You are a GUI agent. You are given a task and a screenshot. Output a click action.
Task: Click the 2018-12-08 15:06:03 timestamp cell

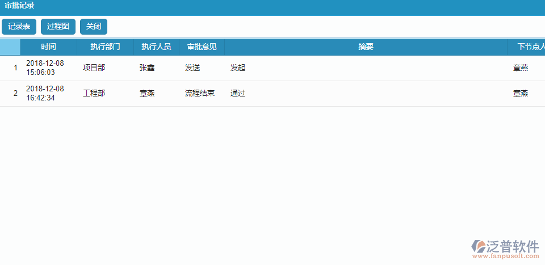pos(45,68)
